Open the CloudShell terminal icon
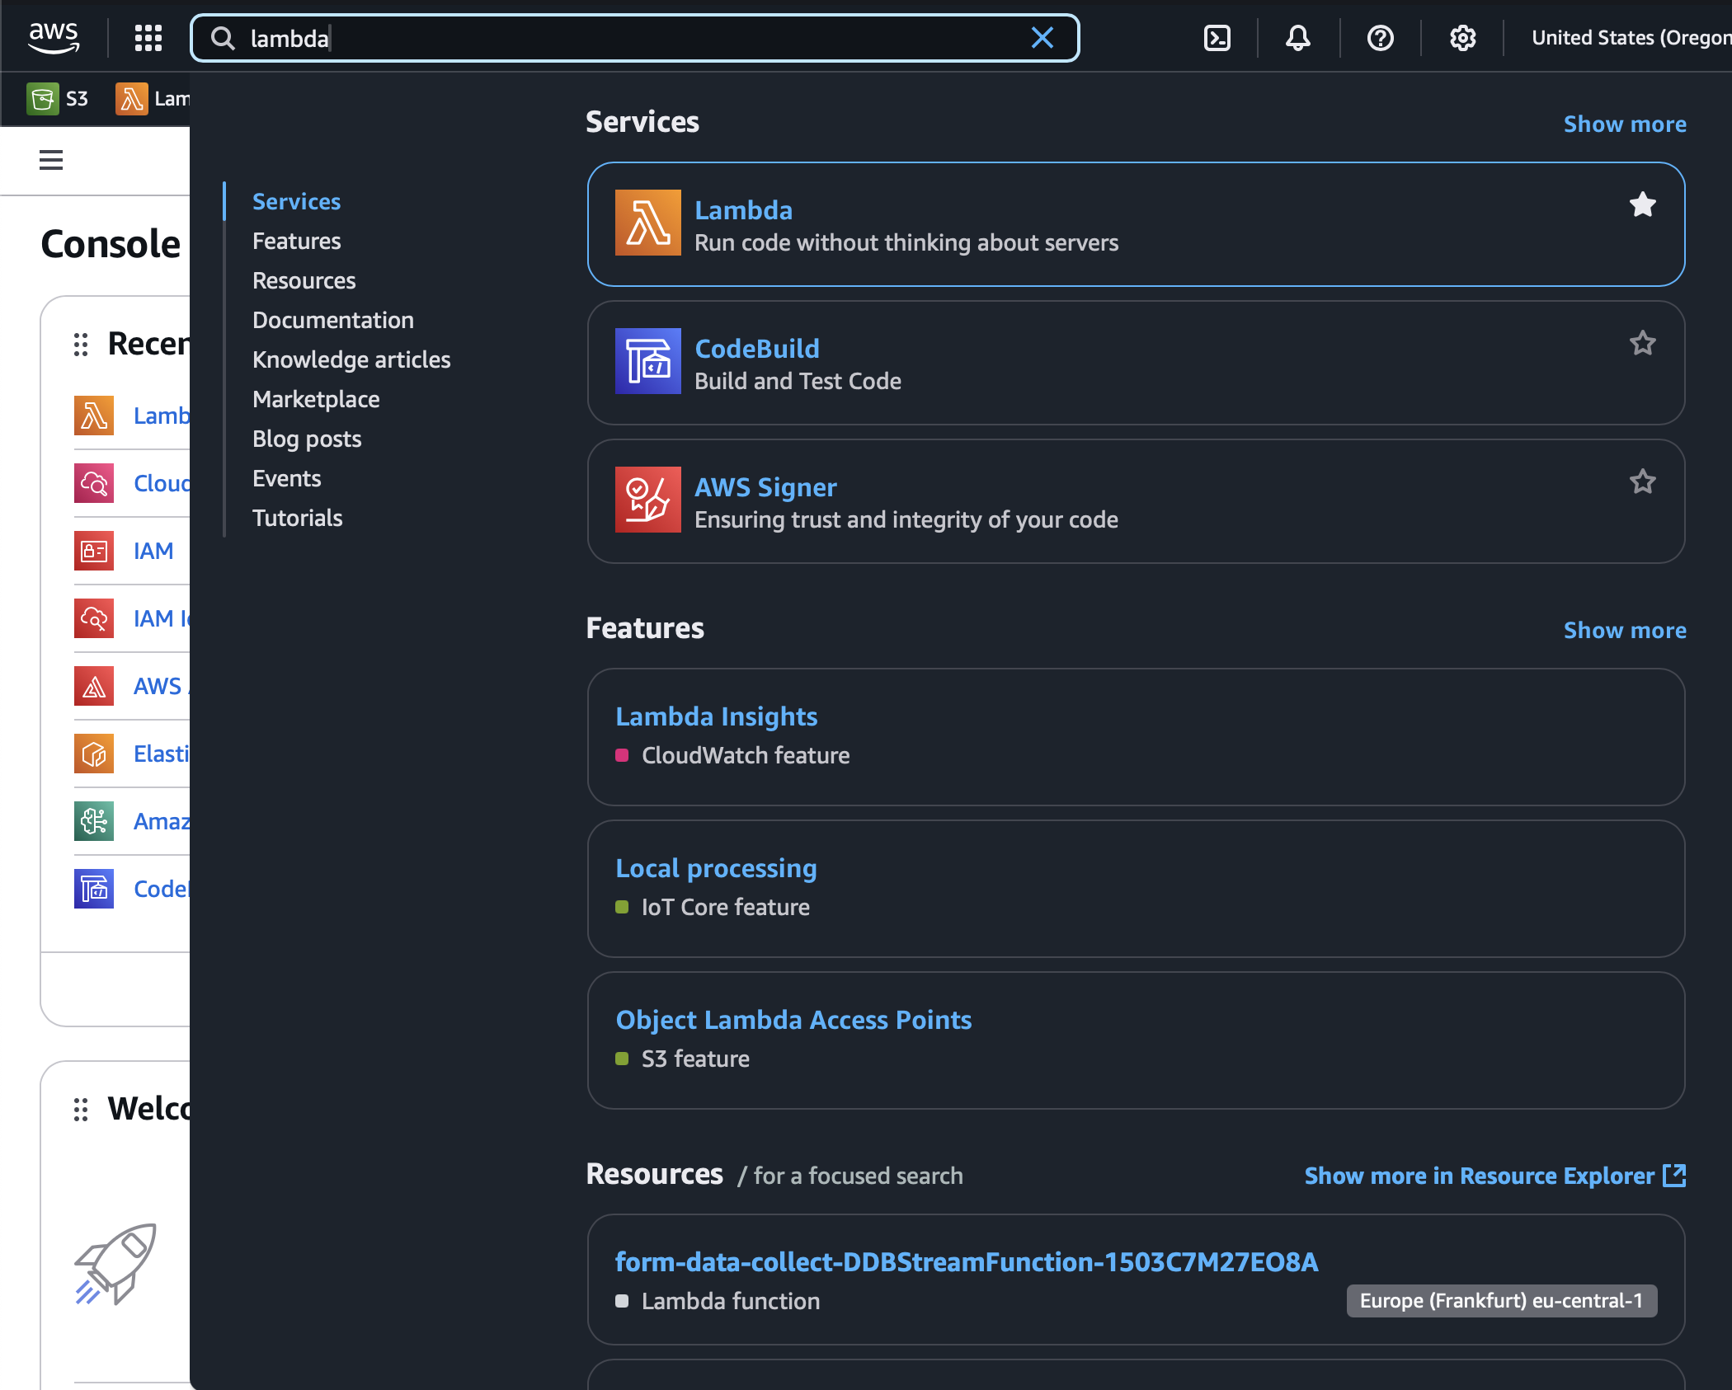 click(x=1217, y=38)
